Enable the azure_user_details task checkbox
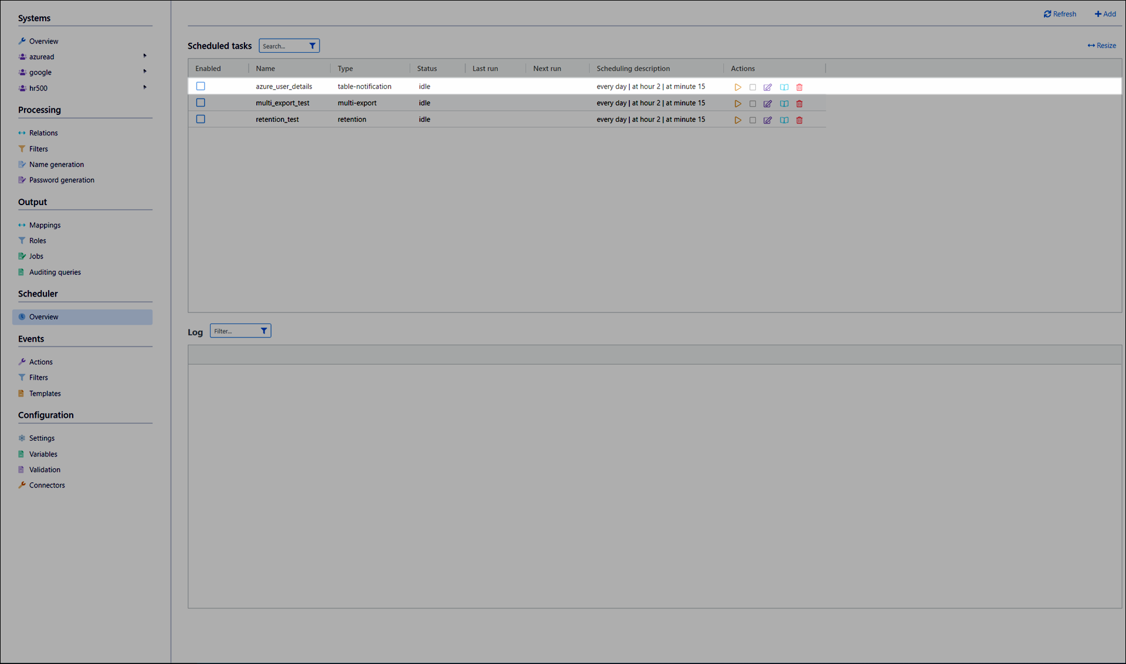Image resolution: width=1126 pixels, height=664 pixels. tap(201, 86)
